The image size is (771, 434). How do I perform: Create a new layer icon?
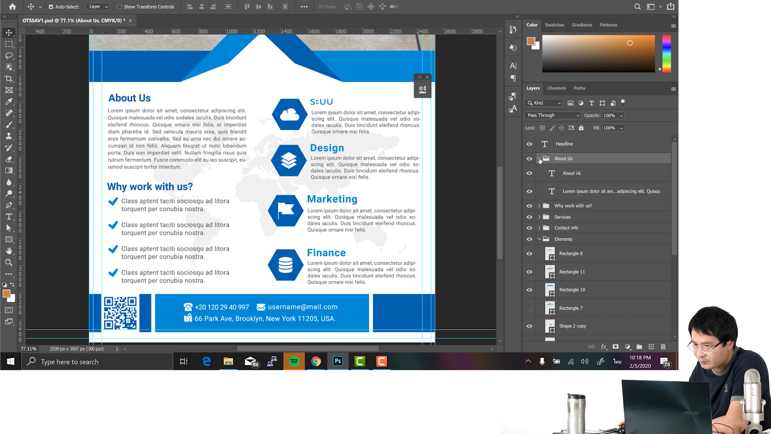[651, 346]
